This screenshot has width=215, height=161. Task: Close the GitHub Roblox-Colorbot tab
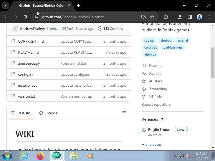pos(69,5)
